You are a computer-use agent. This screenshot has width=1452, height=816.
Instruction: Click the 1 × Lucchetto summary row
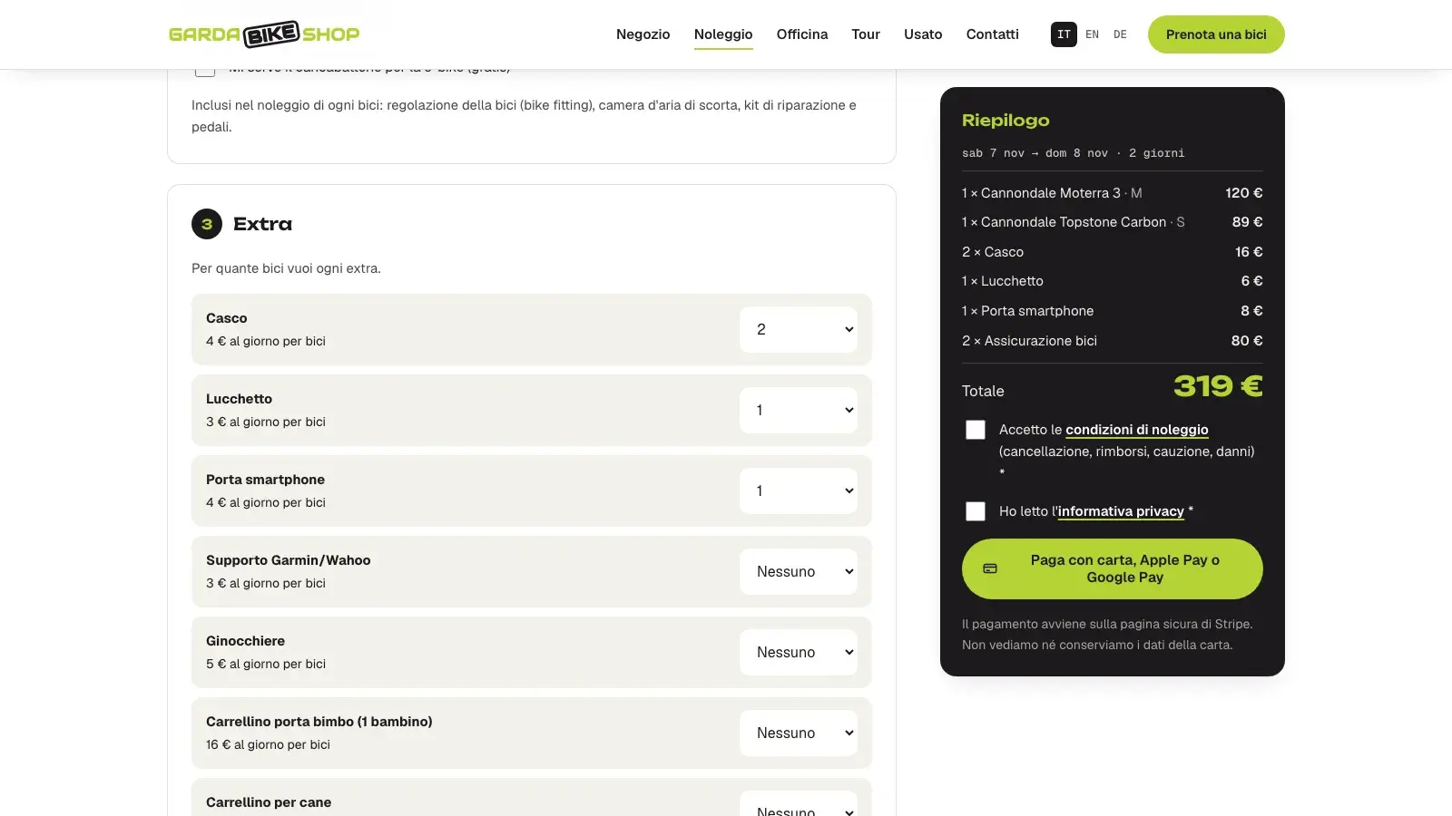(1113, 281)
